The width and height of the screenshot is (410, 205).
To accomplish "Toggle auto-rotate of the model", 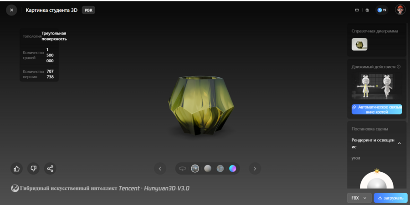I will (182, 169).
